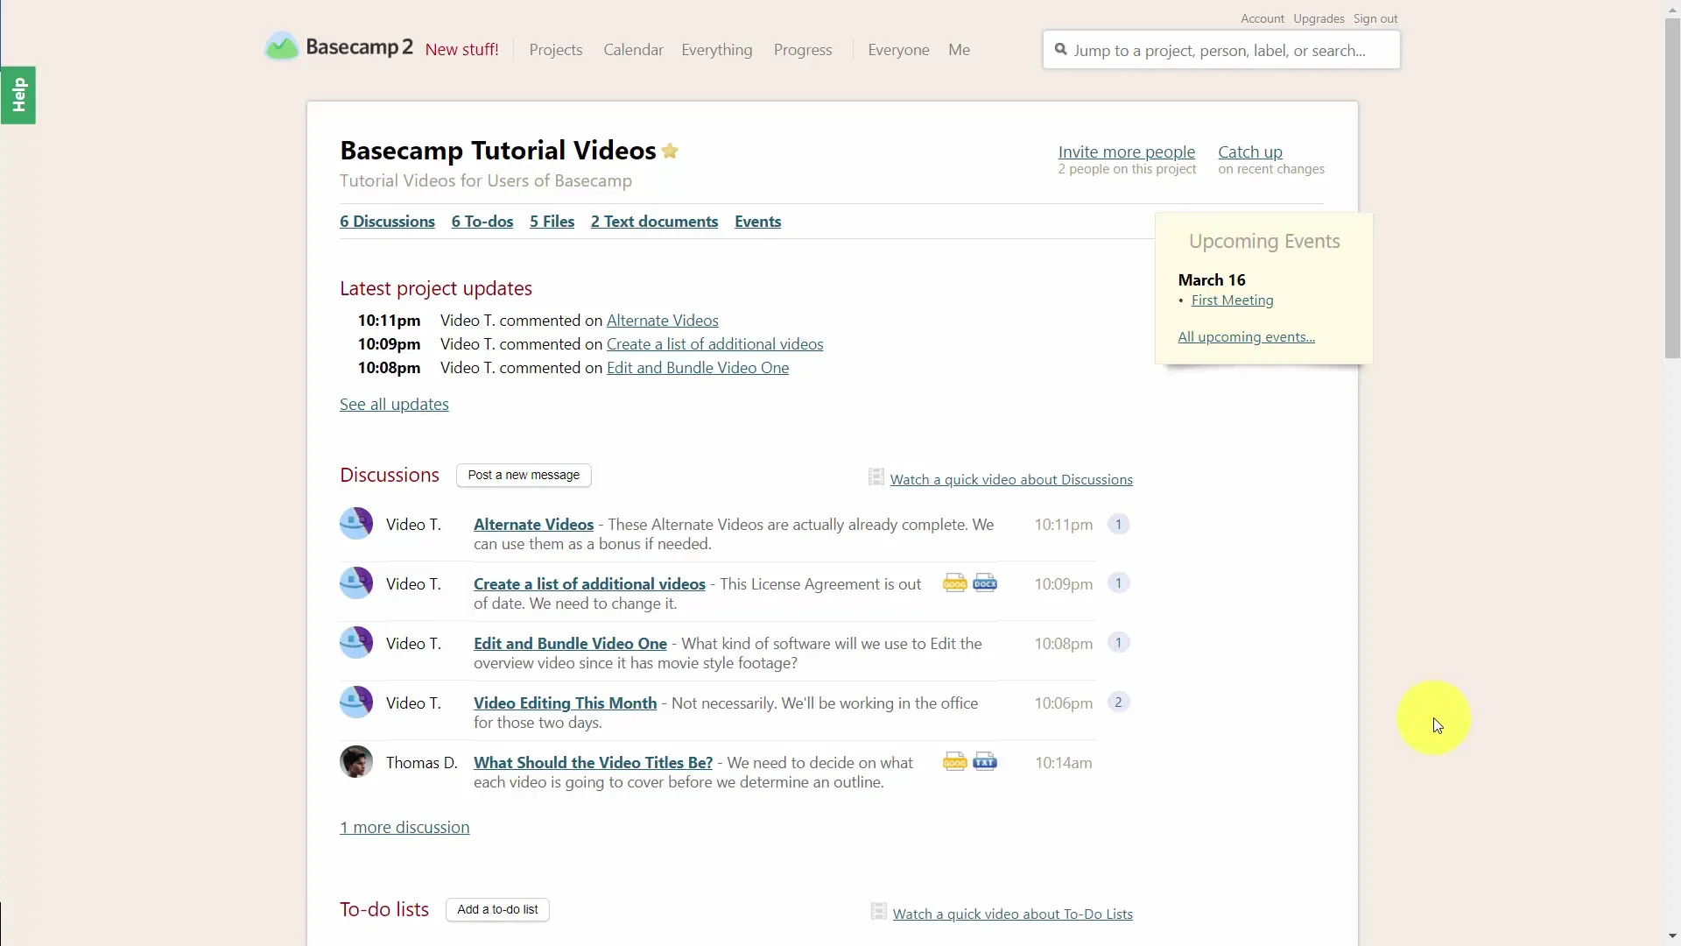Open image attachment icon on Video Titles row

[955, 762]
